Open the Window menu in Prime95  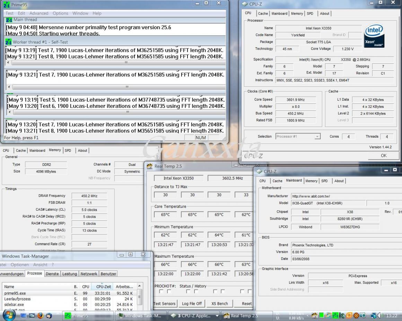tap(80, 13)
